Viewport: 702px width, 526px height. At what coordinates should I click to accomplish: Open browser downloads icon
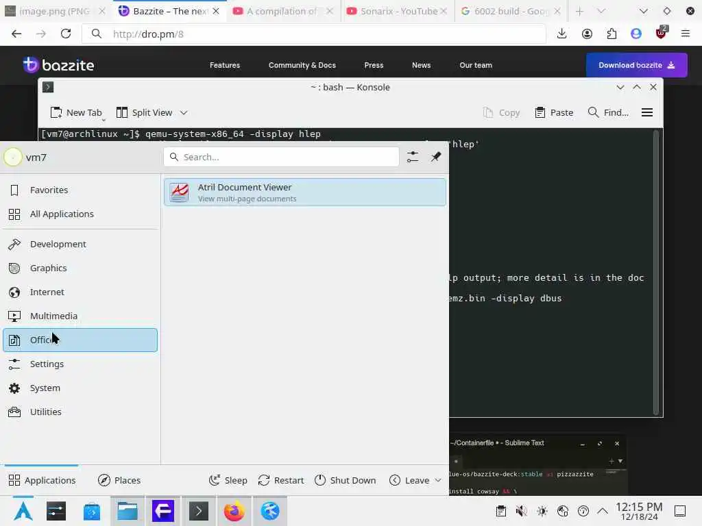click(562, 34)
